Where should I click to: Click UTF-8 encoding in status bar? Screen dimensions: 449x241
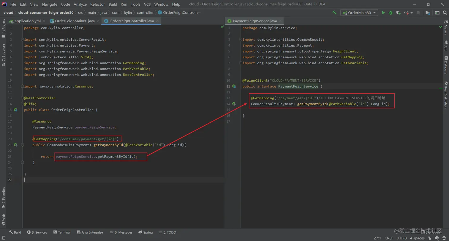(x=401, y=238)
